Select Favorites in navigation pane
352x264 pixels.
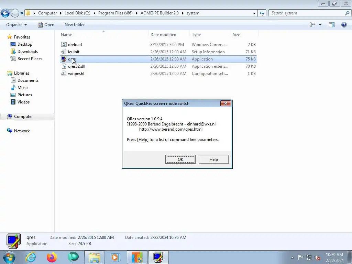tap(22, 37)
